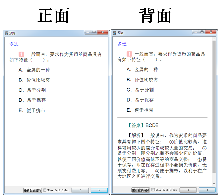Click option B. 价值比较高 in right window
The image size is (220, 195).
pyautogui.click(x=142, y=80)
